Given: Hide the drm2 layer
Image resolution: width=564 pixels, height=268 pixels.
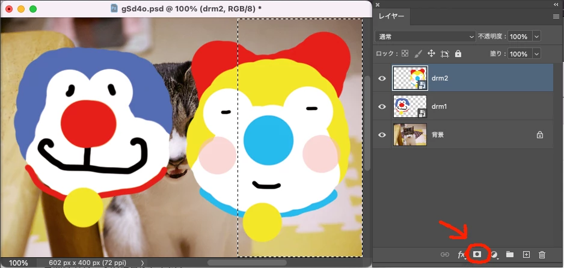Looking at the screenshot, I should point(382,78).
